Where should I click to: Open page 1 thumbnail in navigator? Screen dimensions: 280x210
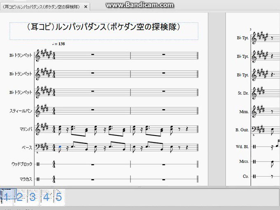point(7,197)
